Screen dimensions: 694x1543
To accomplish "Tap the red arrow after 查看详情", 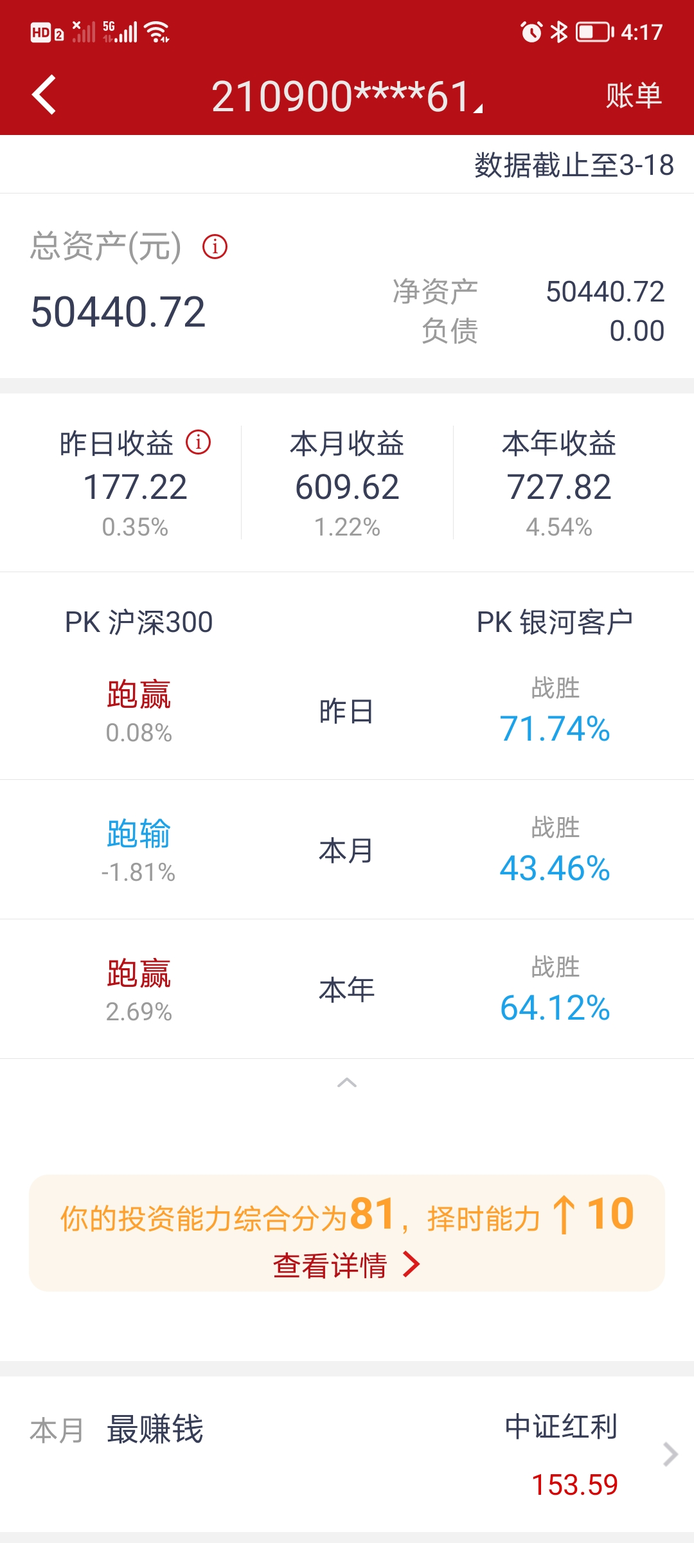I will 411,1265.
